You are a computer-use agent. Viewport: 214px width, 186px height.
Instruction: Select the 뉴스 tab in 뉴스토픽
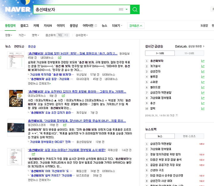pos(160,136)
